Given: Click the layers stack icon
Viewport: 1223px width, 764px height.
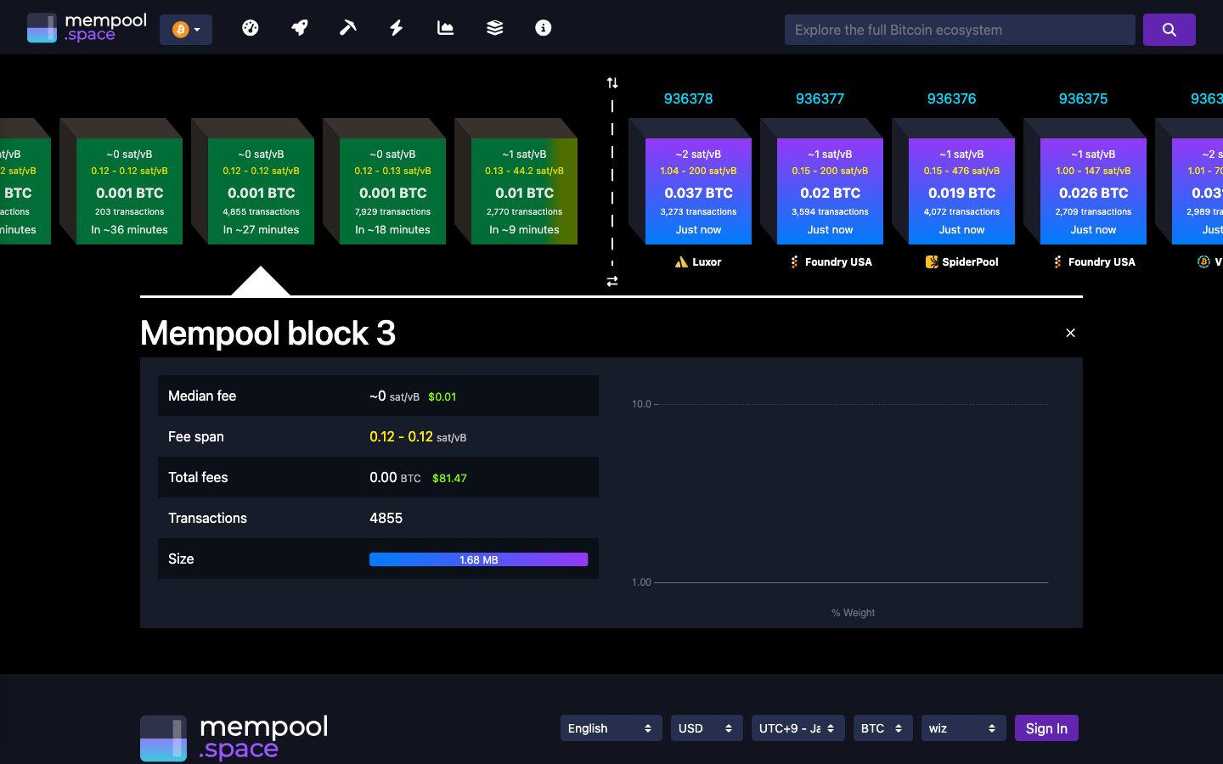Looking at the screenshot, I should (493, 27).
